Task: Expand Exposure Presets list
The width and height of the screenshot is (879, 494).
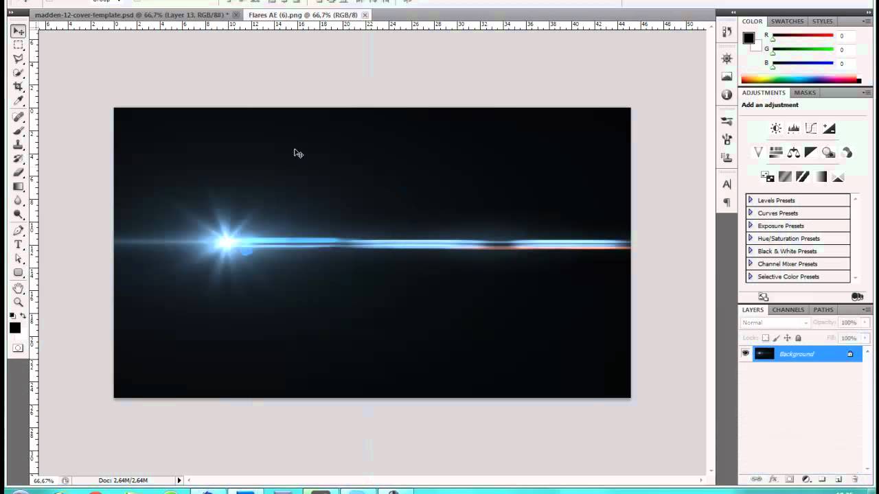Action: tap(750, 226)
